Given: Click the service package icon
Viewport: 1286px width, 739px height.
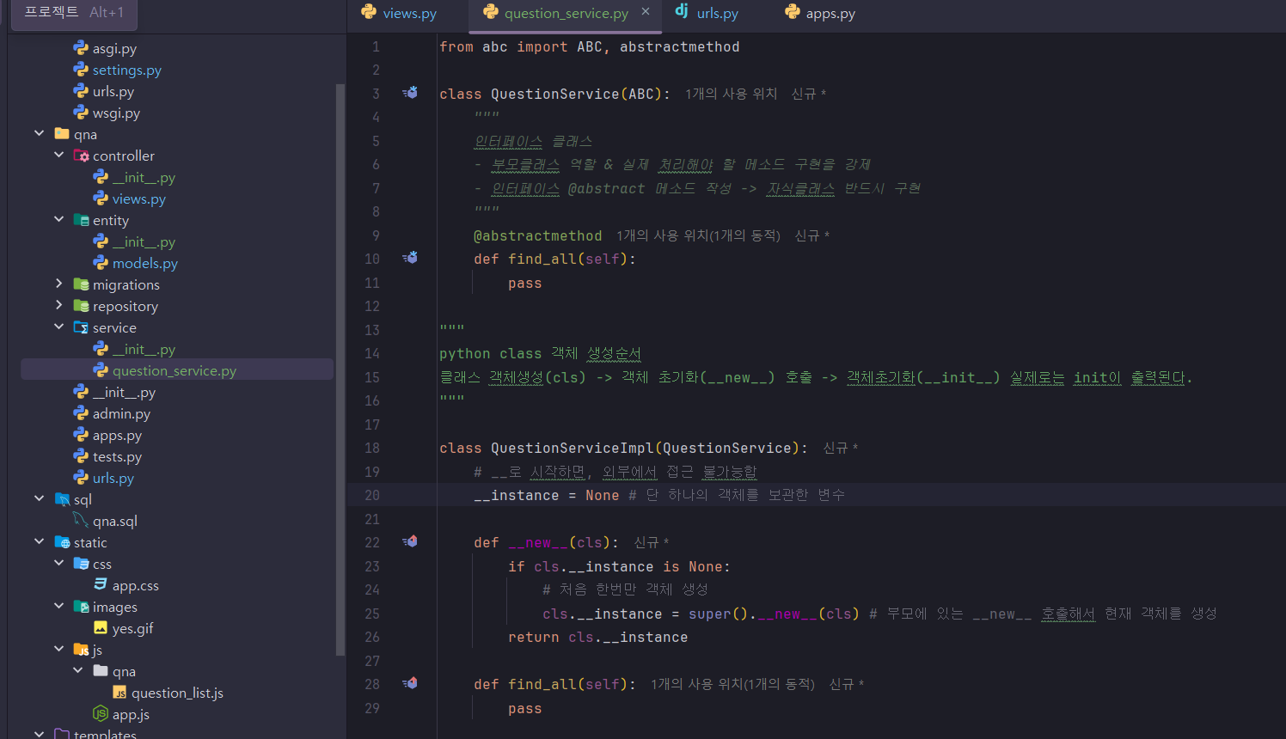Looking at the screenshot, I should pyautogui.click(x=81, y=327).
